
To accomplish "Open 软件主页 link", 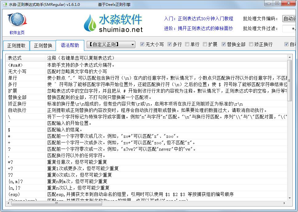I will pyautogui.click(x=17, y=33).
